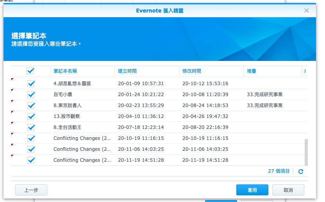Sort by 筆記本名稱 column header
325x202 pixels.
tap(82, 71)
